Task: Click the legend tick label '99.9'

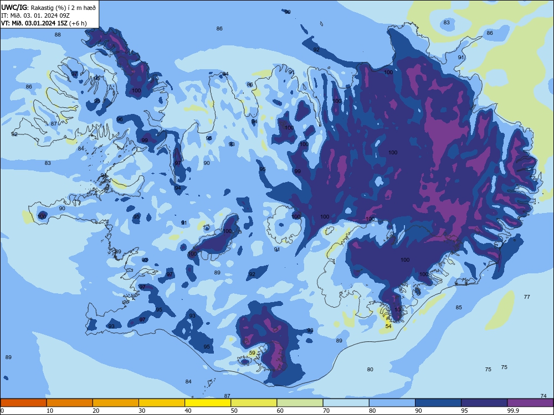Action: tap(513, 411)
